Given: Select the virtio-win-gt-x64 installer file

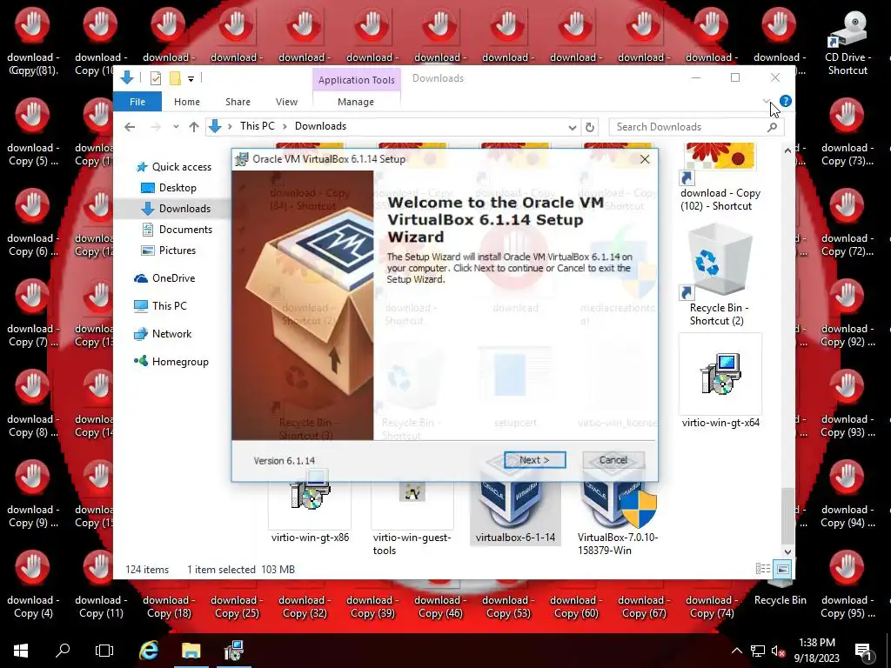Looking at the screenshot, I should (720, 382).
